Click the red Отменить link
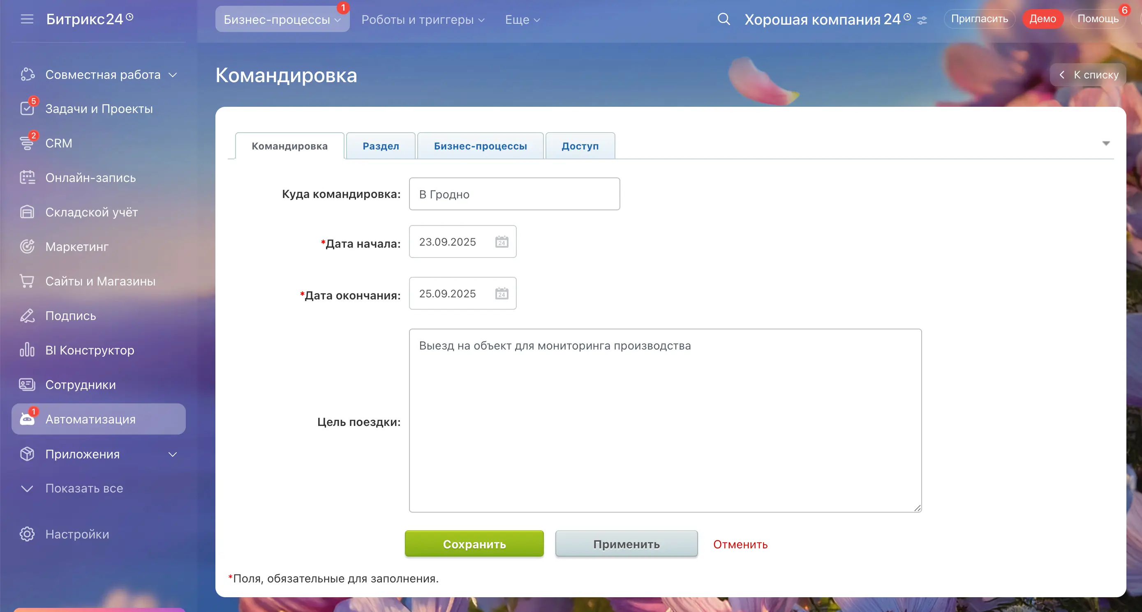 (740, 544)
